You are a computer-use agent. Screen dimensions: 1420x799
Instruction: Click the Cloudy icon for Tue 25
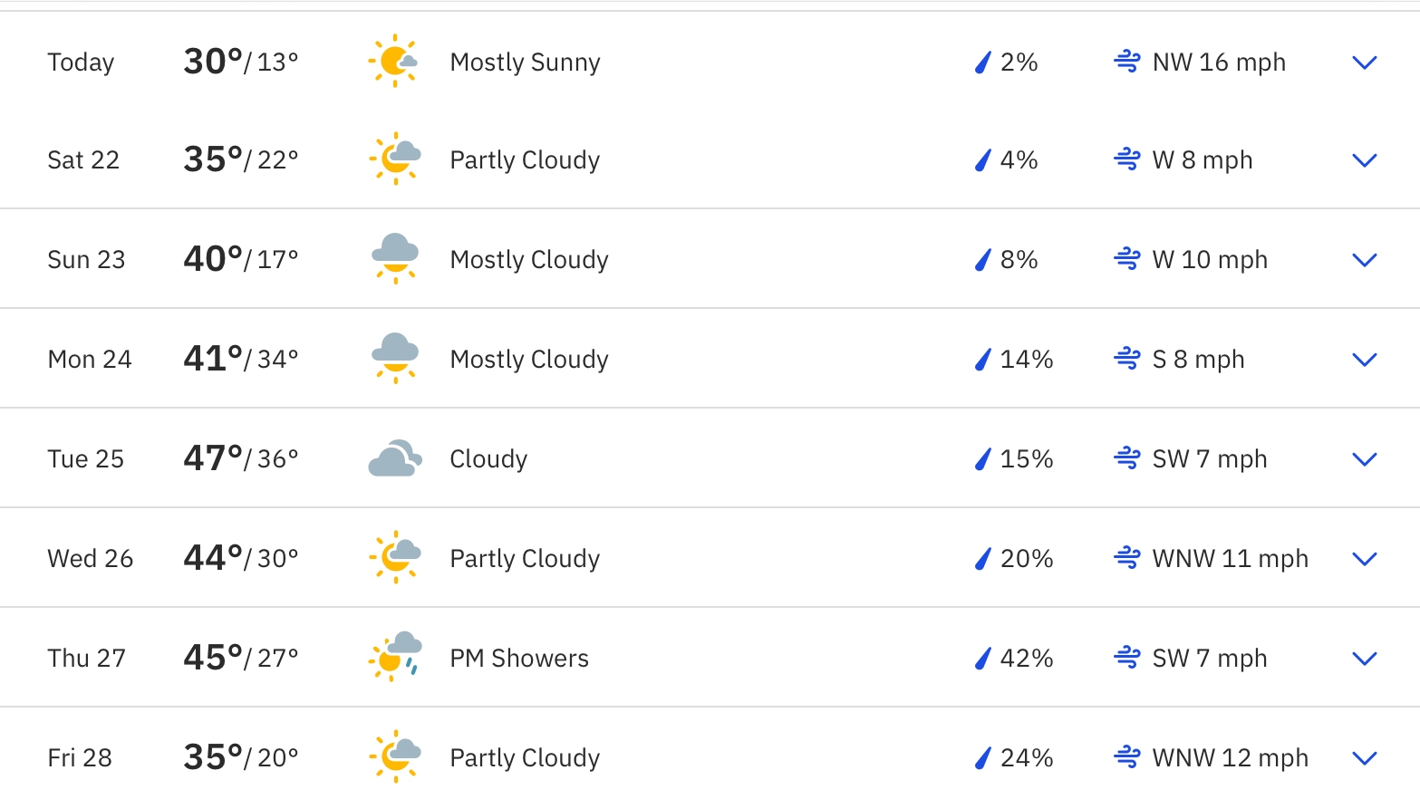click(x=395, y=458)
